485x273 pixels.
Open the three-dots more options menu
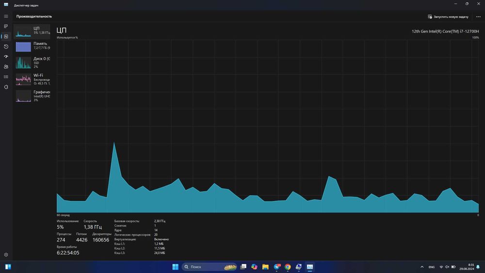pyautogui.click(x=478, y=16)
